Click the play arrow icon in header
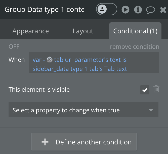The height and width of the screenshot is (154, 168). [125, 10]
